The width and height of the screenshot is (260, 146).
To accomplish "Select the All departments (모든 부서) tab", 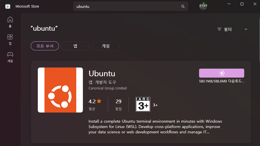I will point(45,46).
